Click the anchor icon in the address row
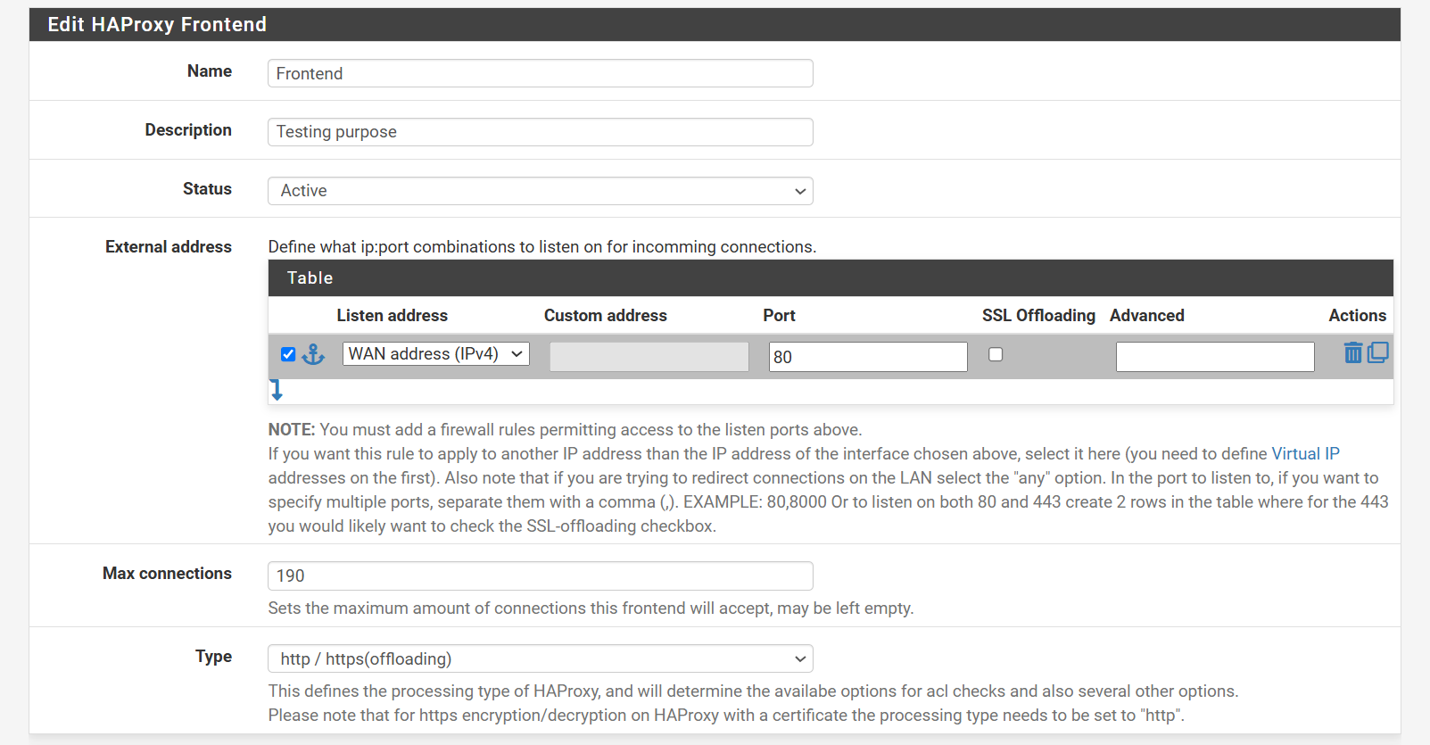Screen dimensions: 1430x745 coord(313,354)
